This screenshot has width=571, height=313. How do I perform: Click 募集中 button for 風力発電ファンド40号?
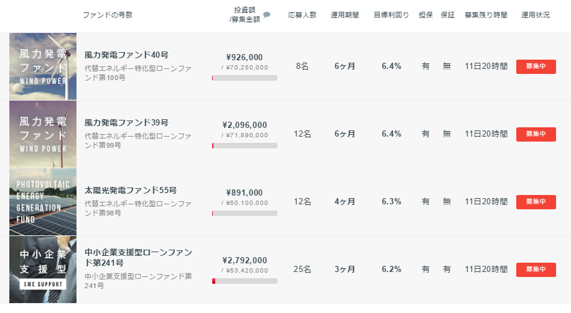536,66
